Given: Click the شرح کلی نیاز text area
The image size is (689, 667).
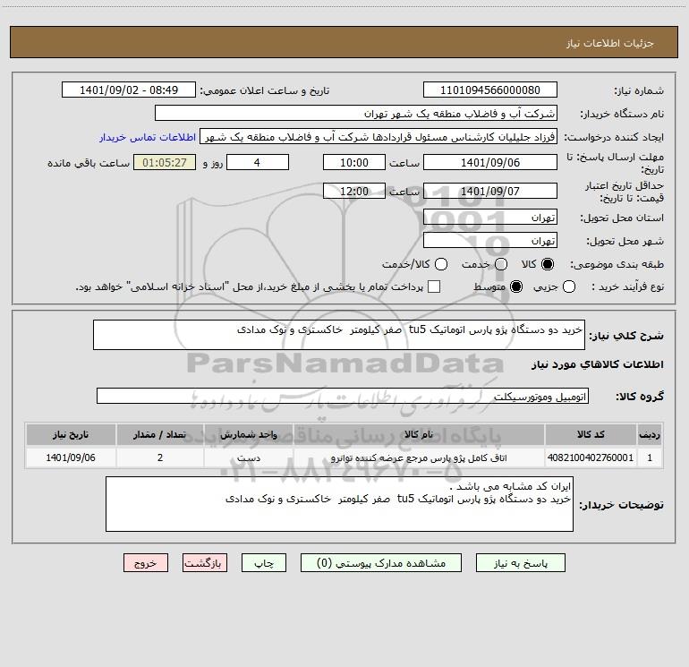Looking at the screenshot, I should 339,335.
